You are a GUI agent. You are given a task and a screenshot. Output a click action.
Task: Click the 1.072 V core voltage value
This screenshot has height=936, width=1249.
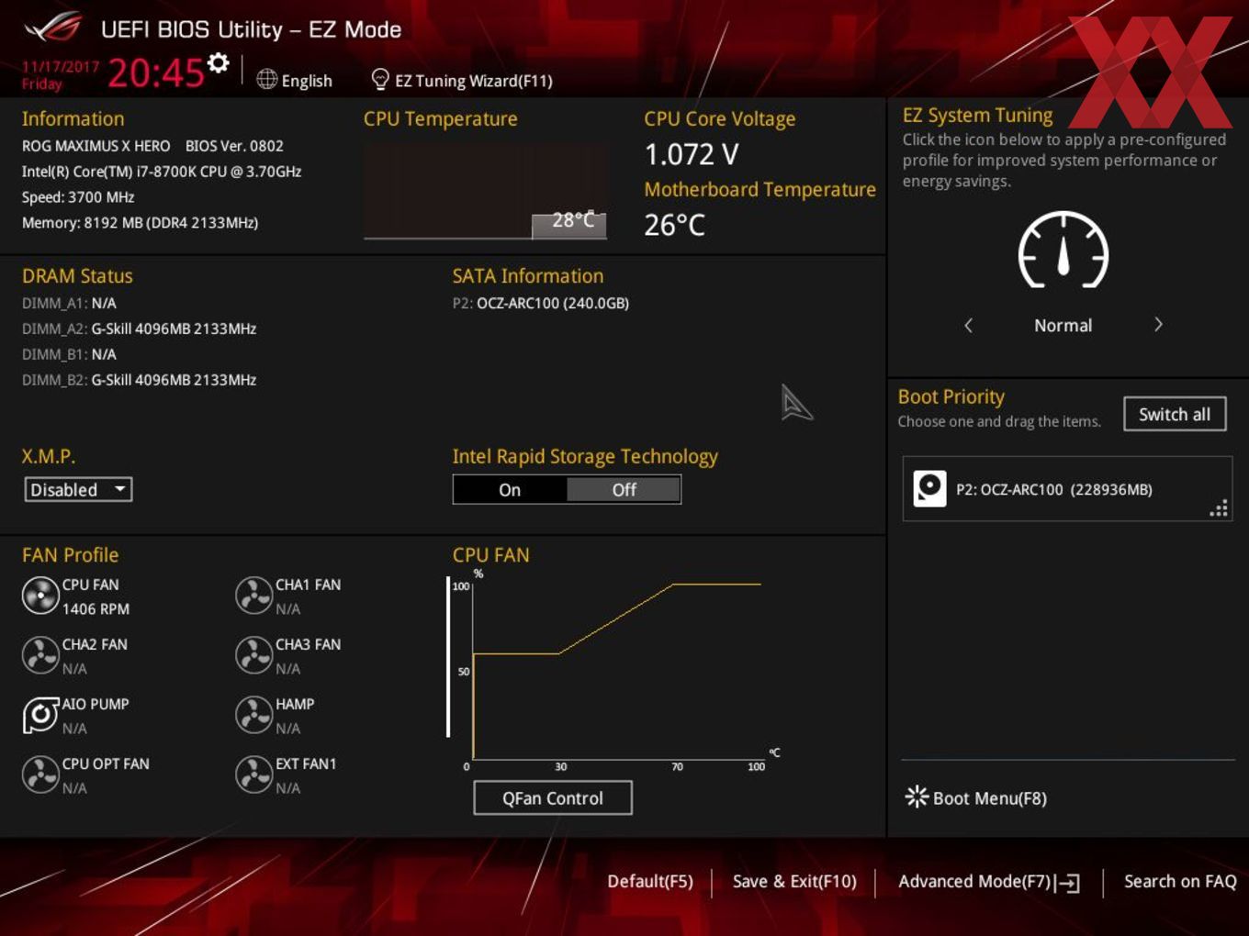click(x=692, y=154)
